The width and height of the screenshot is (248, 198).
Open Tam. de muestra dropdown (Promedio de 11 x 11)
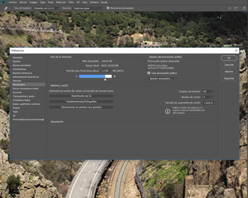pyautogui.click(x=46, y=8)
